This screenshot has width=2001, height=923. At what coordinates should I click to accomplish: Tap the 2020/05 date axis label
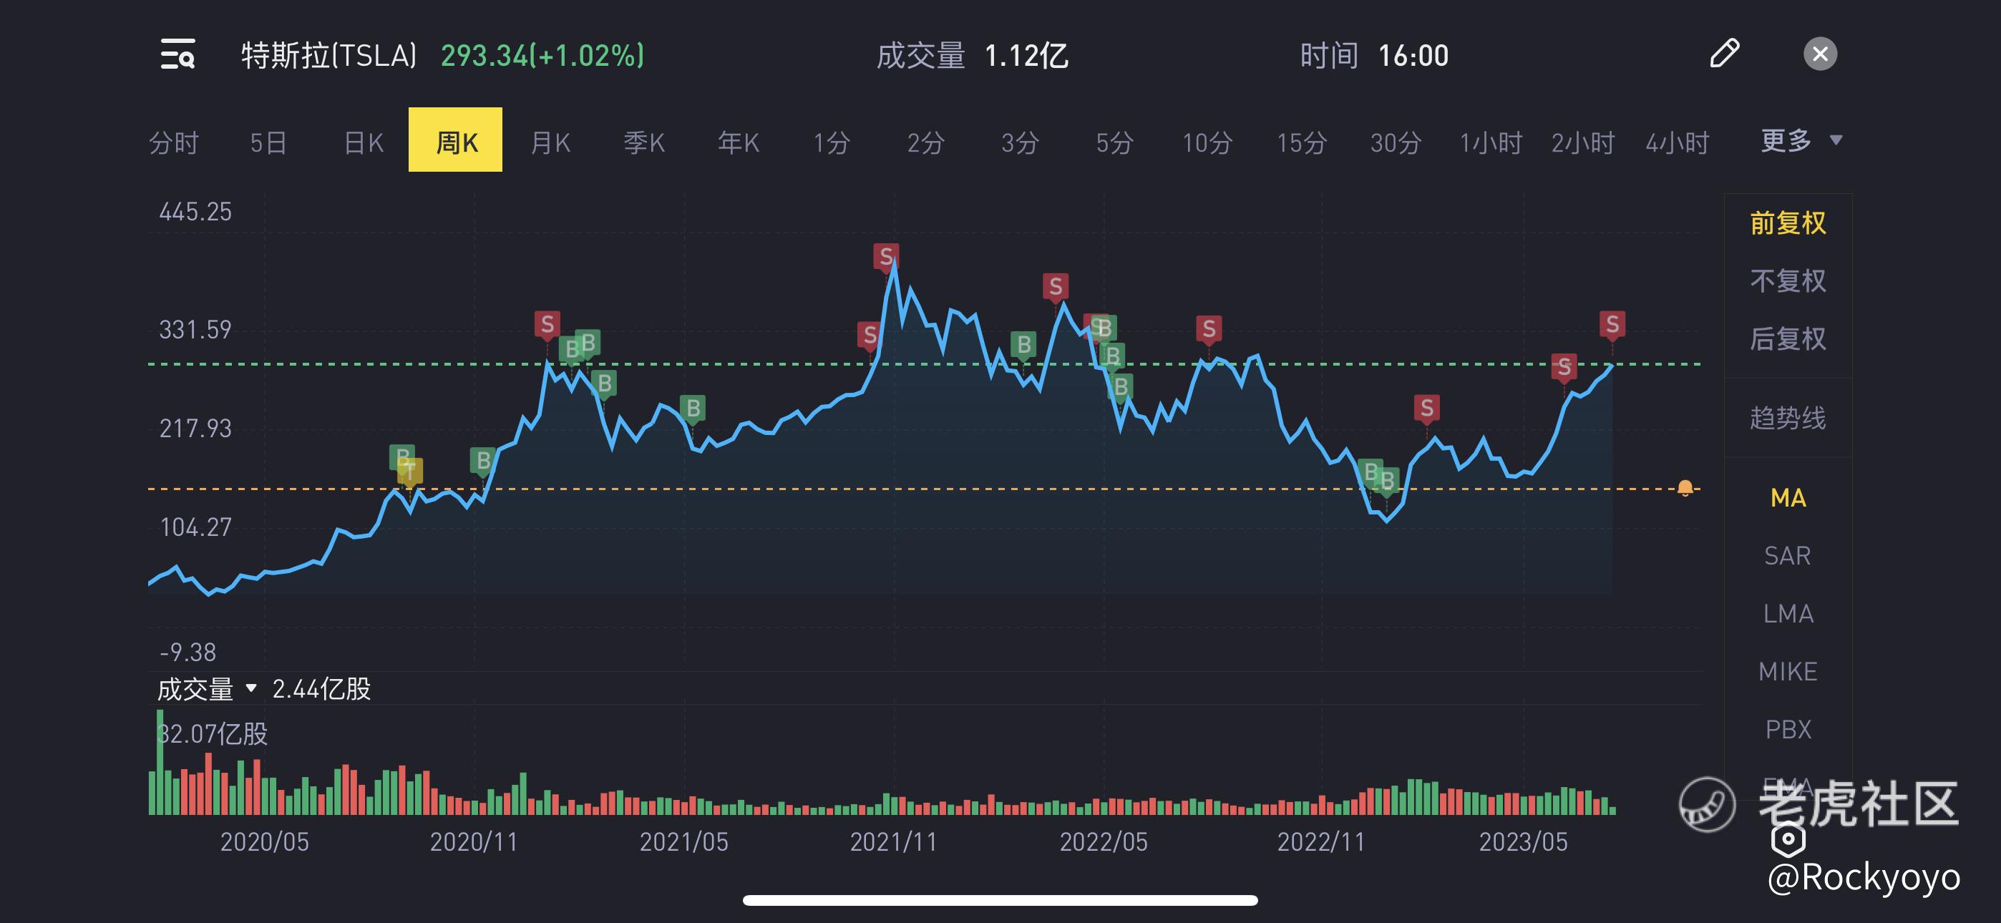[265, 842]
